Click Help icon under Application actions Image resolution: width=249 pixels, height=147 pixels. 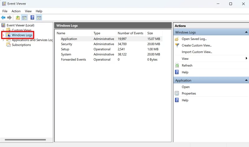click(177, 100)
